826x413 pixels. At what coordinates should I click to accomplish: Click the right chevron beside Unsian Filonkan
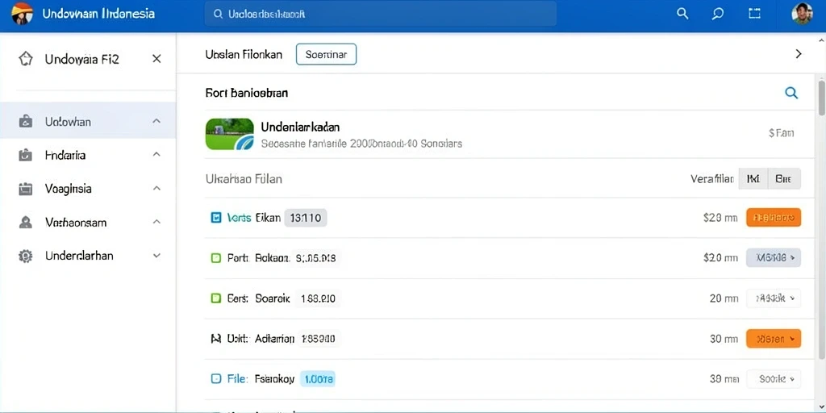[799, 54]
